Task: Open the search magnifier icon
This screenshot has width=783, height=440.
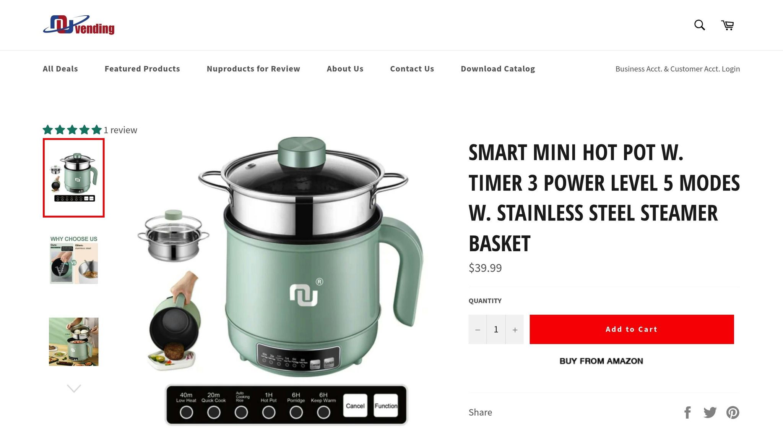Action: click(x=700, y=25)
